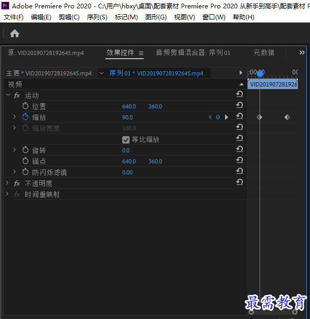Open the 编辑(E) menu
Image resolution: width=310 pixels, height=319 pixels.
point(41,17)
